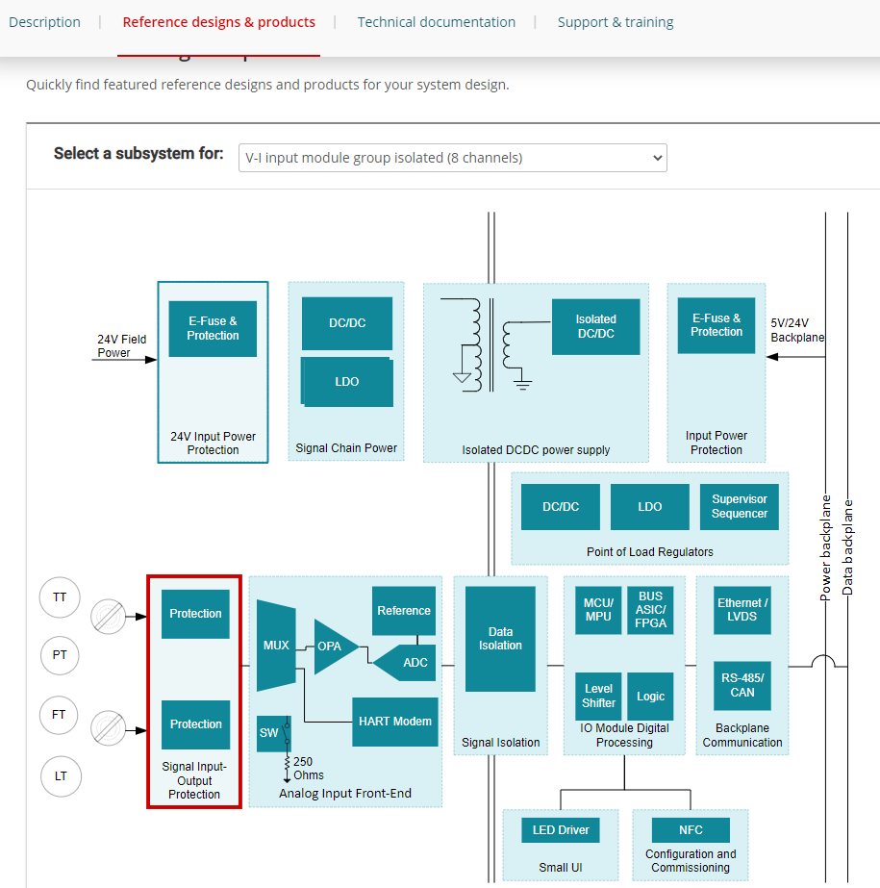Click upper connector terminal symbol near TT
This screenshot has height=888, width=880.
click(108, 617)
